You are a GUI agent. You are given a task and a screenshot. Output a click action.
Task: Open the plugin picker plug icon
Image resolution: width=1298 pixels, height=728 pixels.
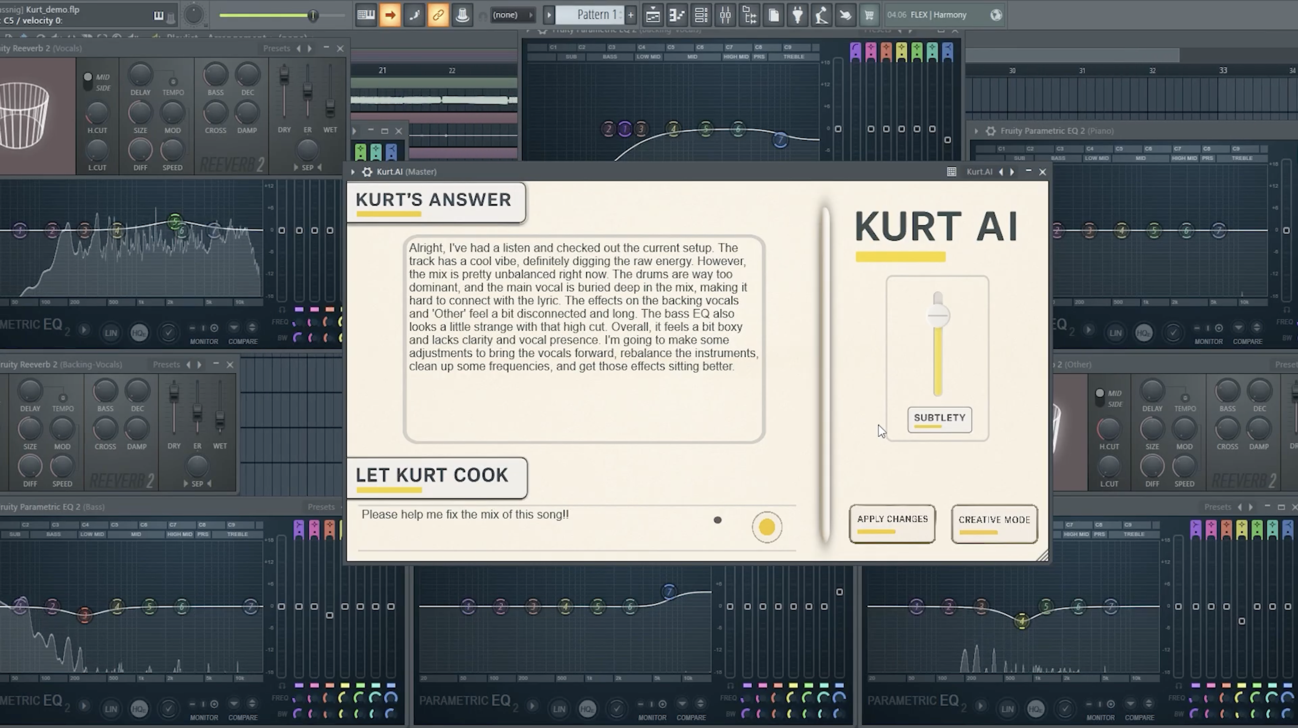point(798,15)
